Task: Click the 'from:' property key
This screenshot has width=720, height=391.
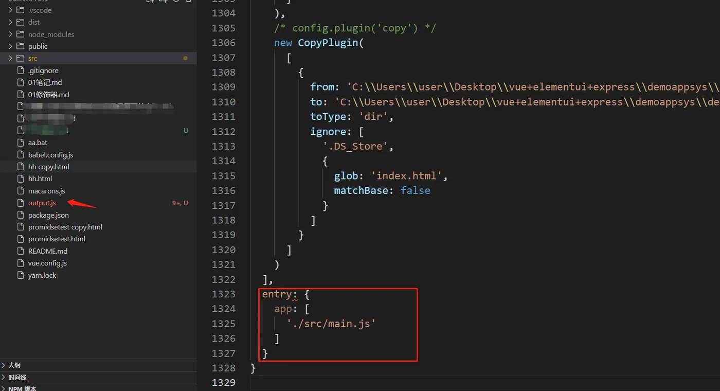Action: coord(325,87)
